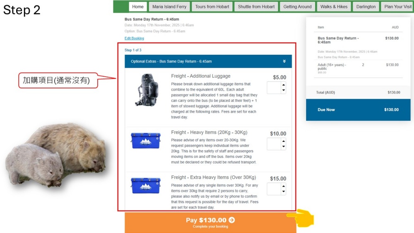
Task: Select the Tours from Hobart tab
Action: [212, 7]
